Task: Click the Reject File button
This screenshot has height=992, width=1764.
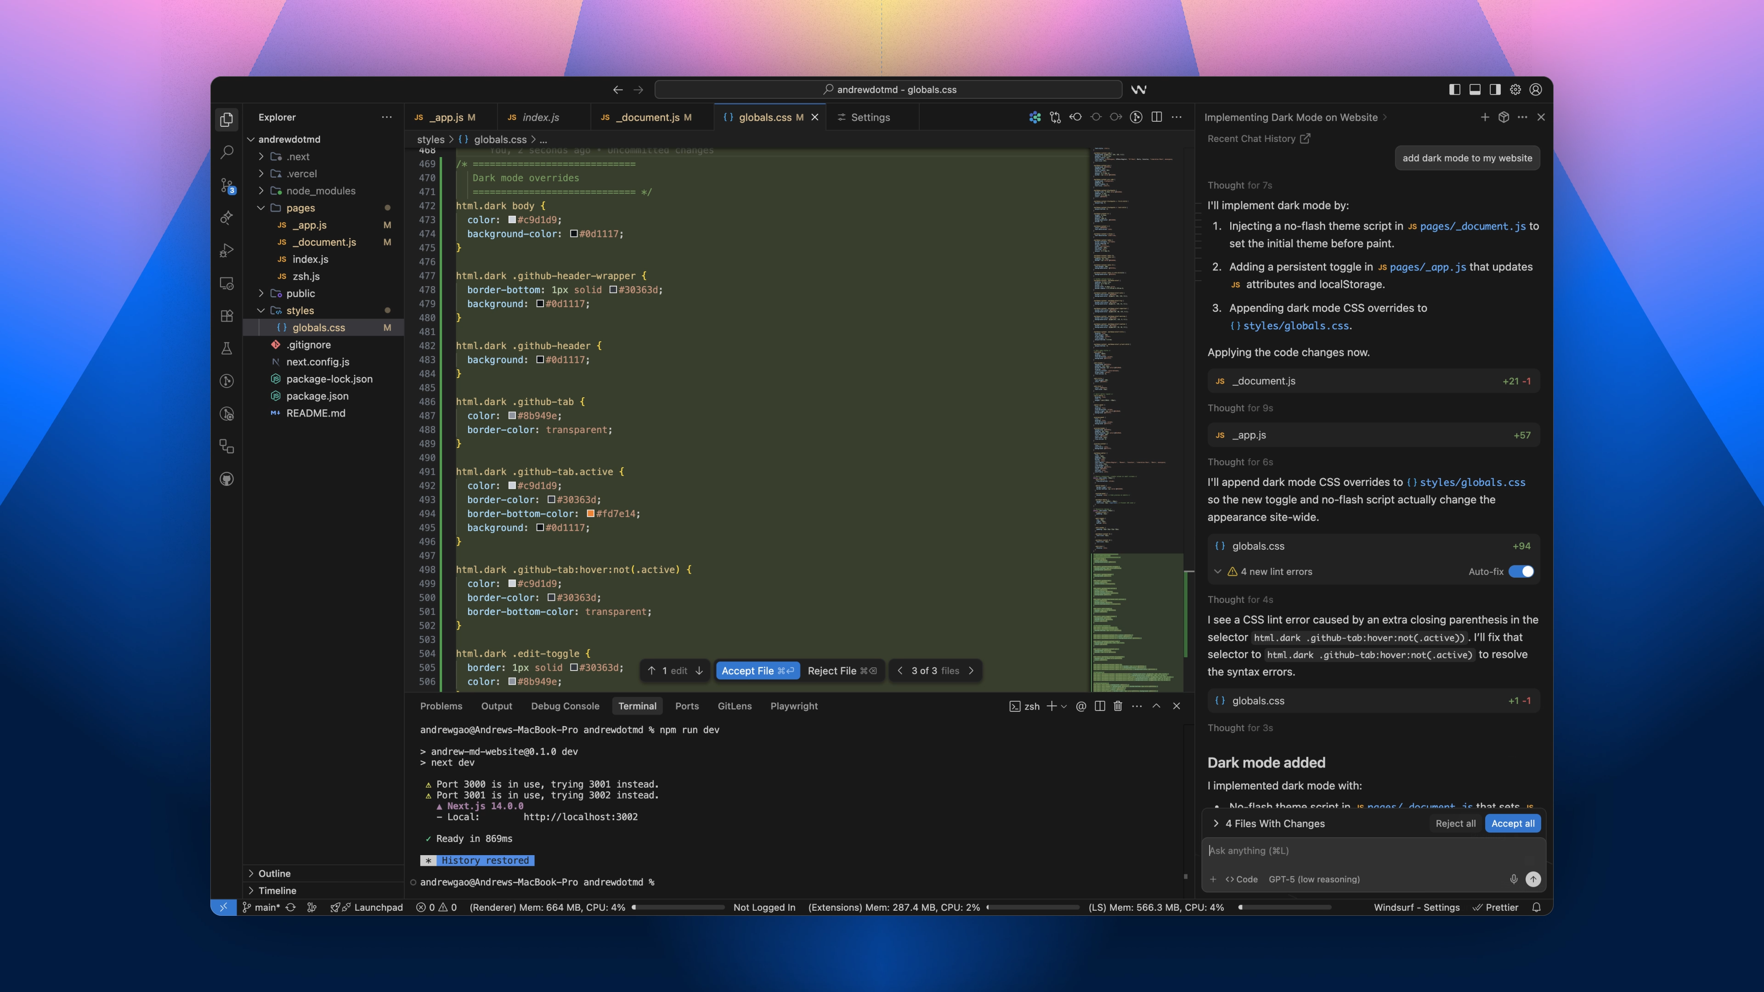Action: [842, 671]
